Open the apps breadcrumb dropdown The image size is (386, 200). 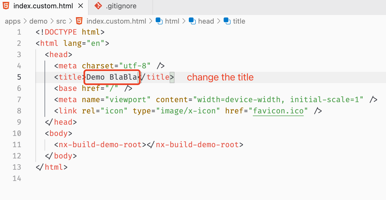pyautogui.click(x=13, y=21)
